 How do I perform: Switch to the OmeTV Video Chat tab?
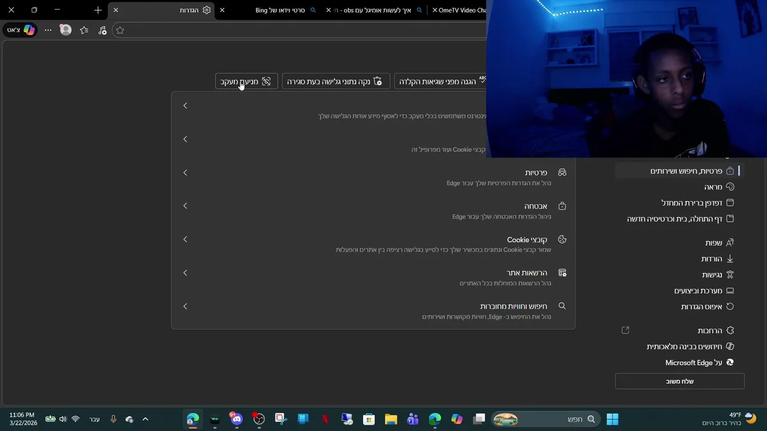tap(460, 10)
